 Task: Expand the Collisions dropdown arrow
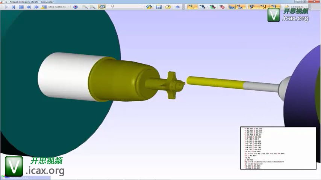pyautogui.click(x=306, y=7)
